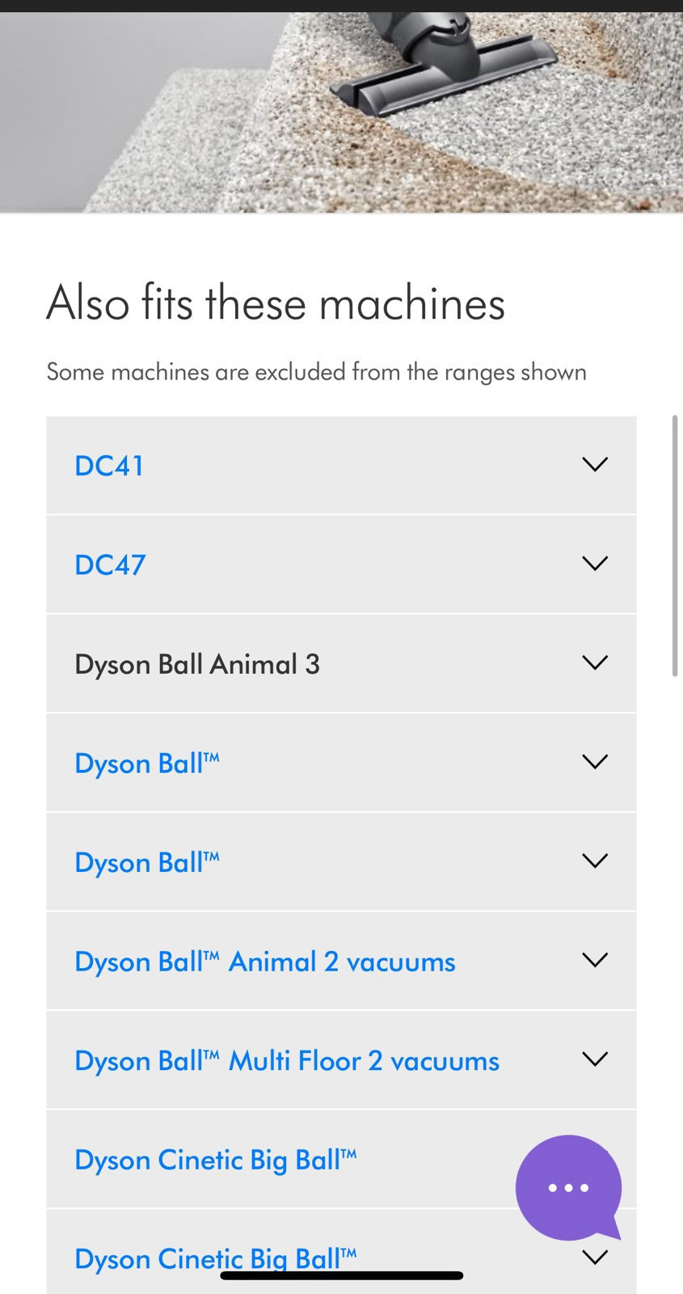Click the vertical scrollbar of the machines list
Viewport: 683px width, 1294px height.
click(x=675, y=546)
